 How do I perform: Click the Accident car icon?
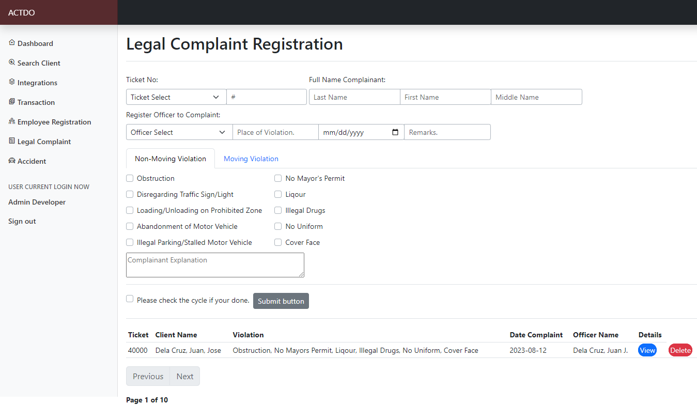12,161
